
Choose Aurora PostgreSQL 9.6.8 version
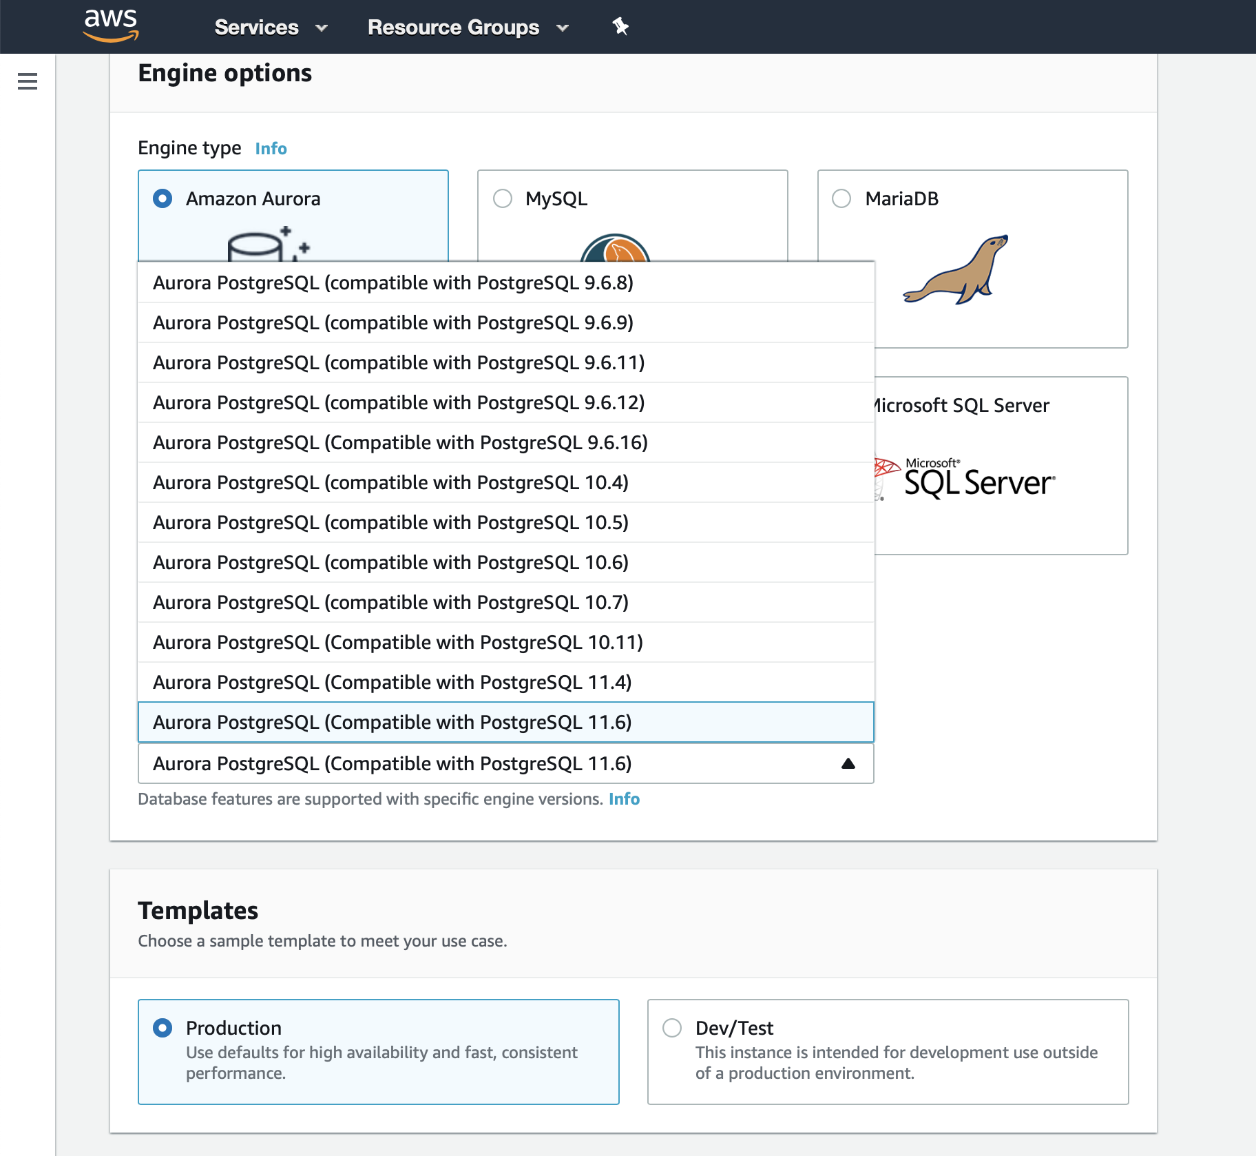506,282
